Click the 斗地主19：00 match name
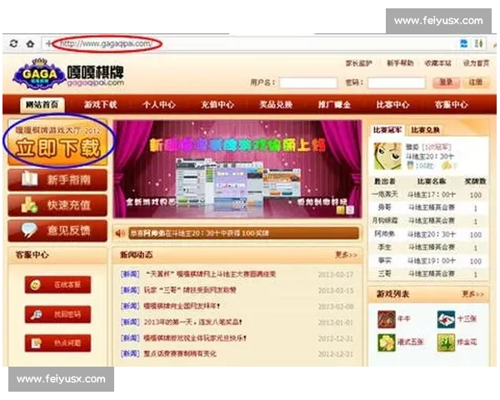Image resolution: width=500 pixels, height=400 pixels. point(432,261)
